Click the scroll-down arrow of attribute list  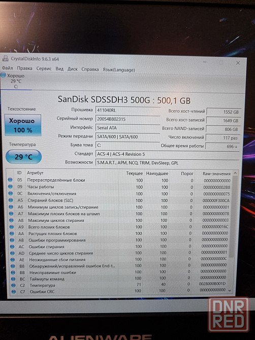(x=230, y=290)
